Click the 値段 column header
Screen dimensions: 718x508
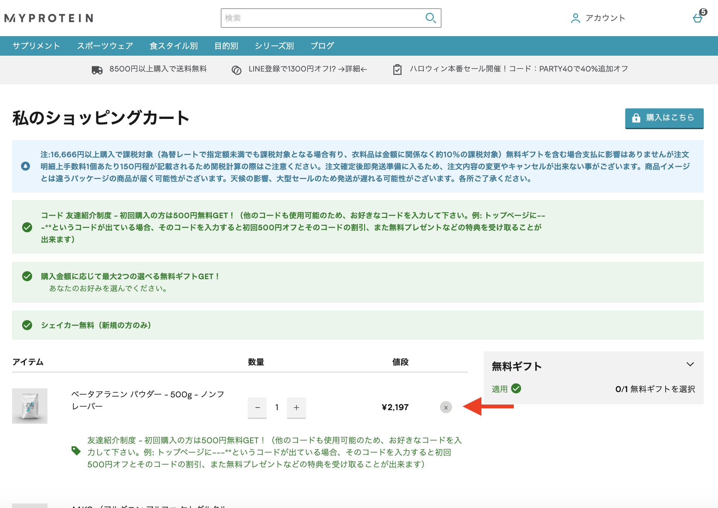point(400,362)
